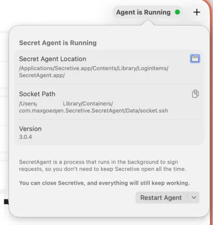213x225 pixels.
Task: Select the socket path ending in socket.ssh
Action: [93, 107]
